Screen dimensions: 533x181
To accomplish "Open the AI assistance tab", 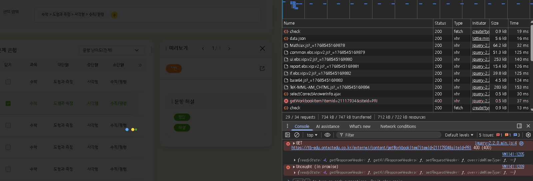I will [327, 127].
